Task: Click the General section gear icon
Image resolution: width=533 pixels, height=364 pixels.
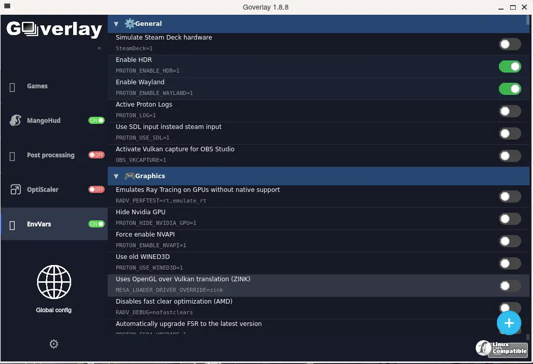Action: pos(130,23)
